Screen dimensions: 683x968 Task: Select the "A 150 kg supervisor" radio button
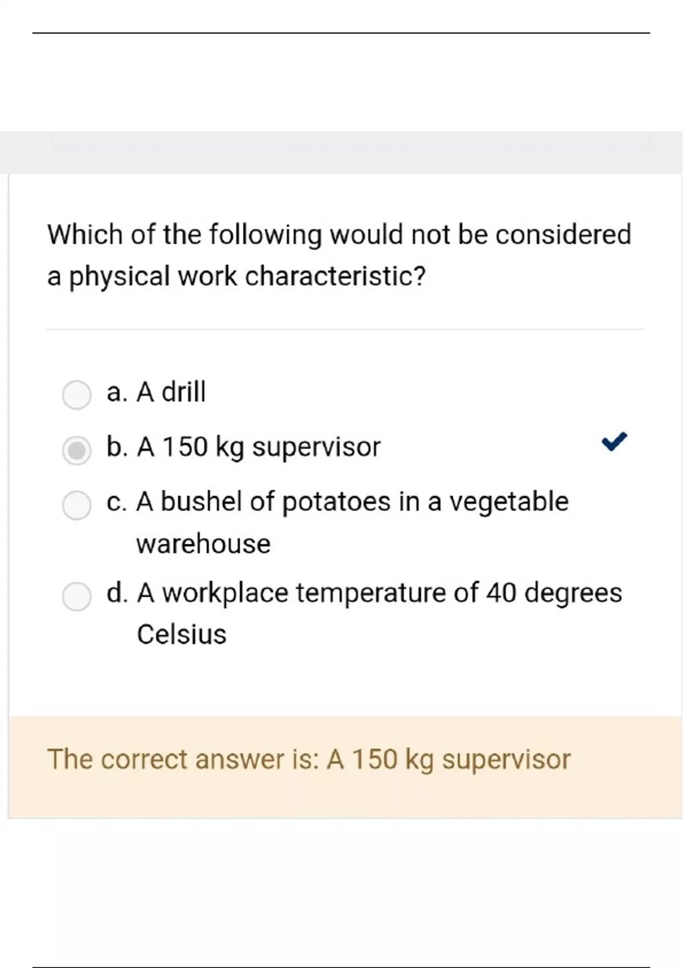pyautogui.click(x=76, y=450)
